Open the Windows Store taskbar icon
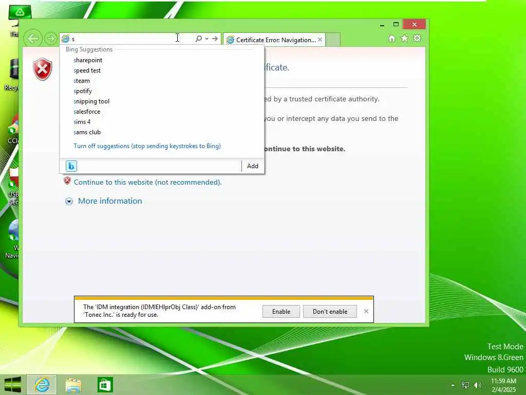This screenshot has height=395, width=526. pyautogui.click(x=105, y=385)
